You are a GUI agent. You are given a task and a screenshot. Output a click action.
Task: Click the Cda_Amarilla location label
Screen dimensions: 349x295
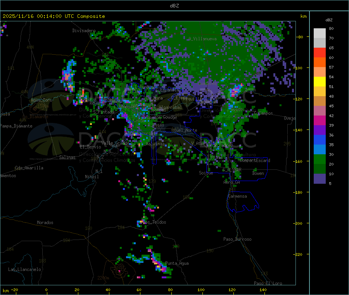coord(29,168)
